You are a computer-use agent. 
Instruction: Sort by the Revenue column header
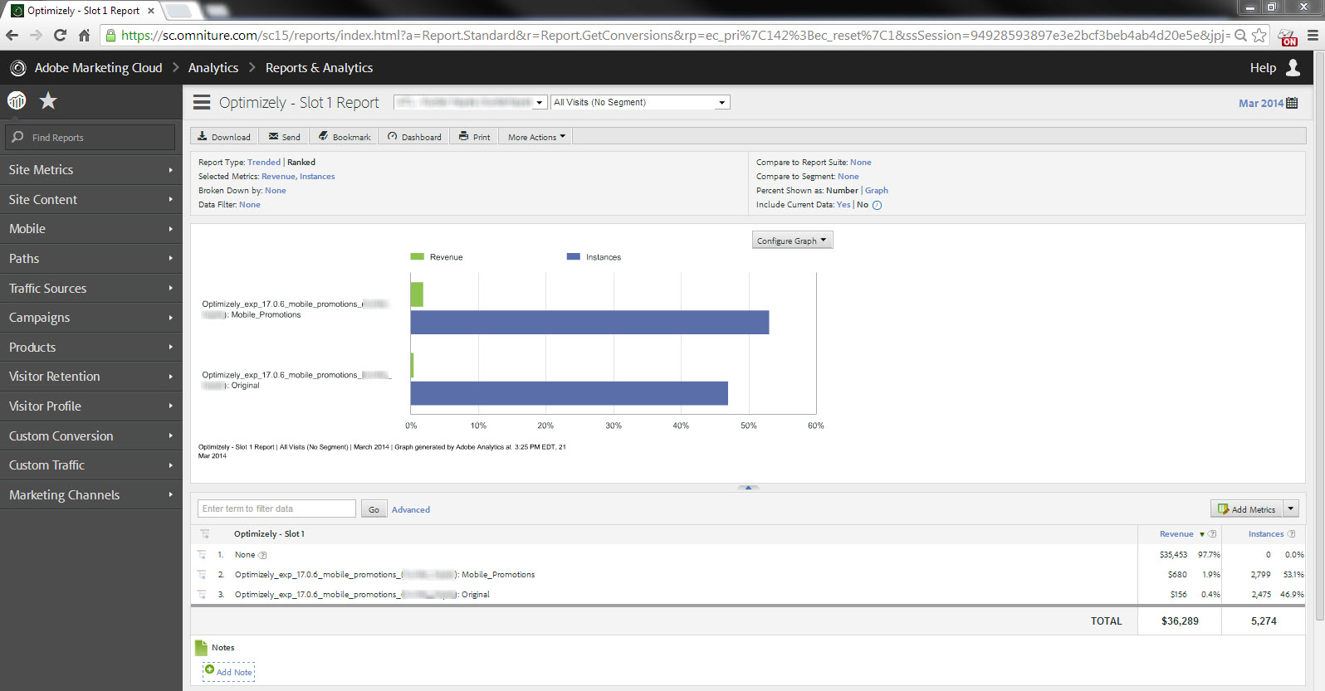1176,534
